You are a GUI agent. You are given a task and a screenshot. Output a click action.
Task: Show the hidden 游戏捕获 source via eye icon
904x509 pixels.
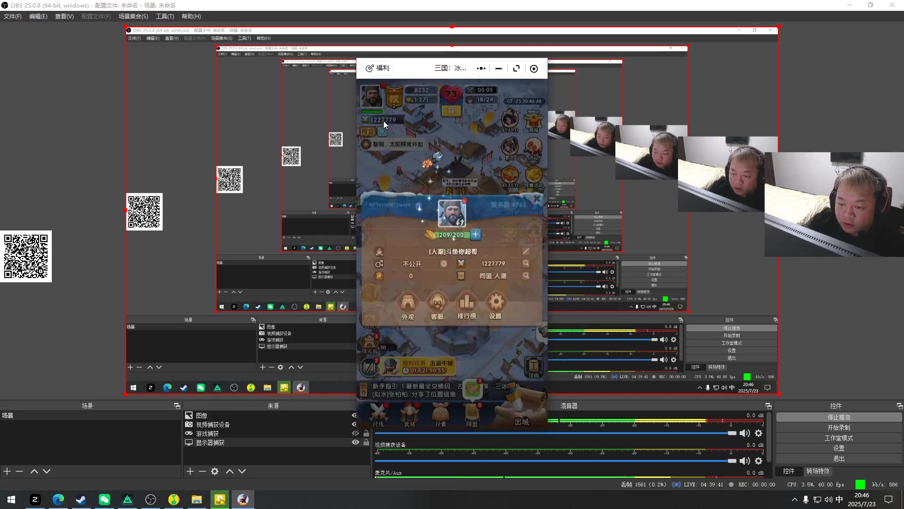pyautogui.click(x=355, y=434)
